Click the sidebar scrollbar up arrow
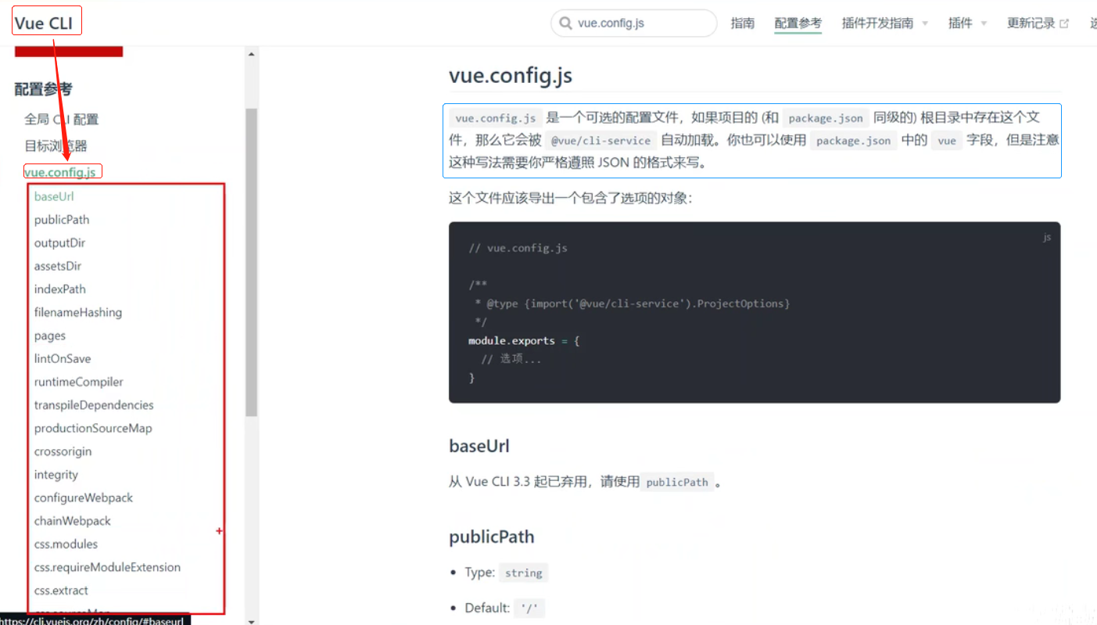The height and width of the screenshot is (625, 1097). 252,54
